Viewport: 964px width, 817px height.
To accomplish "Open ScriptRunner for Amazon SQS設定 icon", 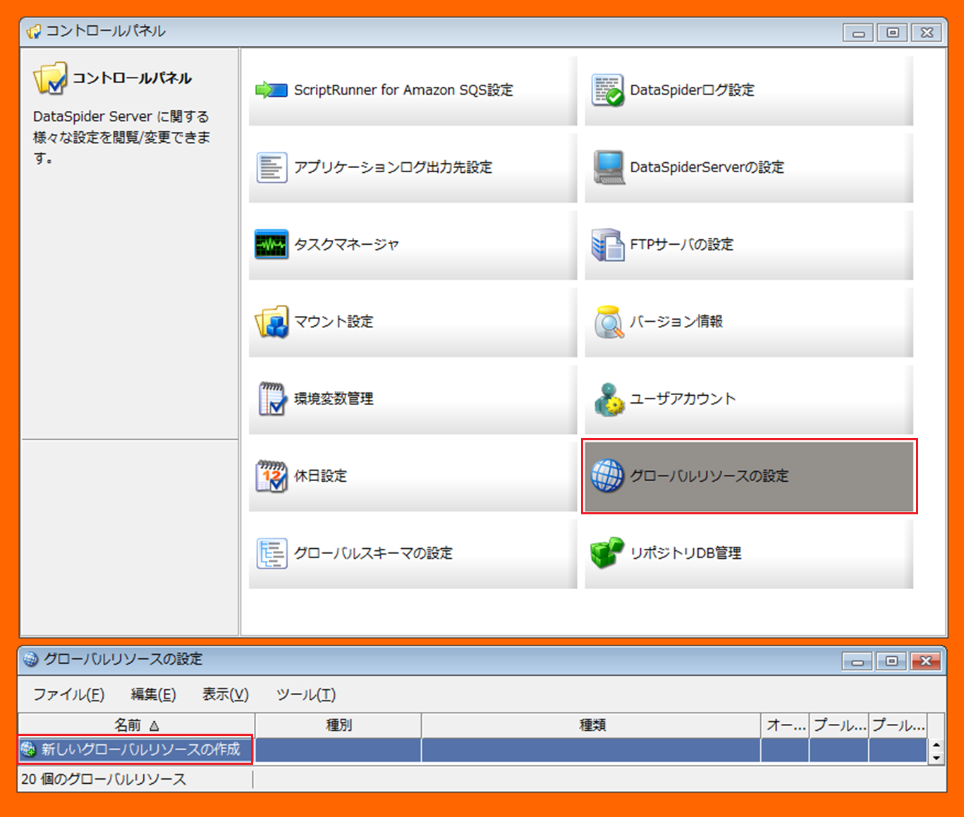I will [x=271, y=90].
